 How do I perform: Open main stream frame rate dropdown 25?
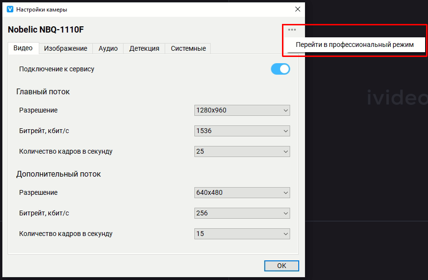pyautogui.click(x=242, y=151)
